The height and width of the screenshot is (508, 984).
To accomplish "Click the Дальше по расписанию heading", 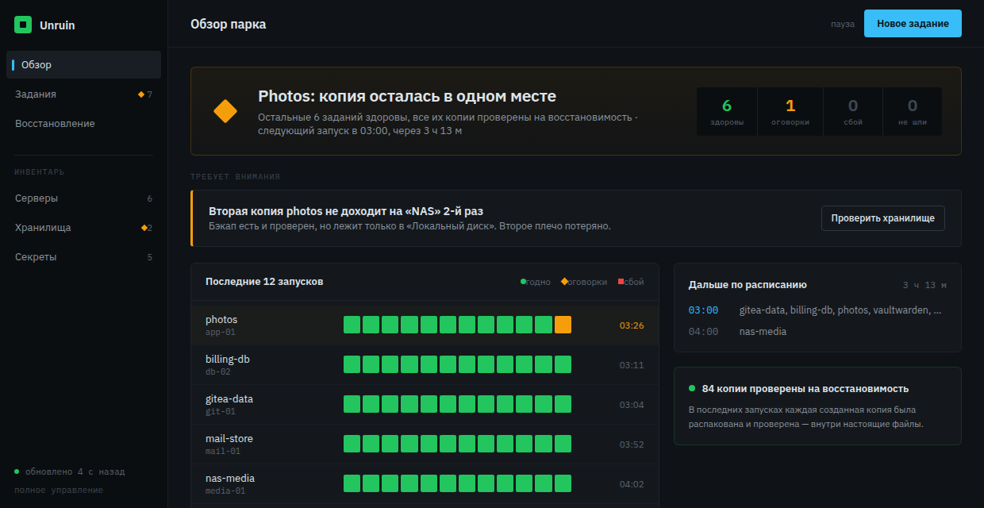I will [748, 285].
